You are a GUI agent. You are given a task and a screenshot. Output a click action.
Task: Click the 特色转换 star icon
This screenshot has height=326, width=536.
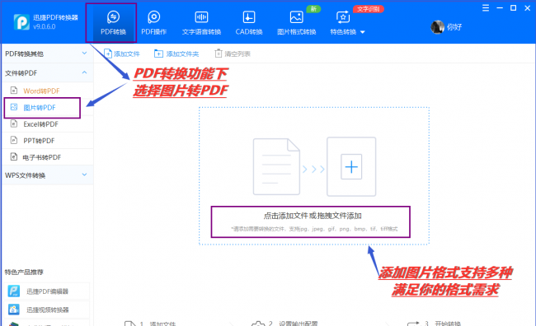(x=343, y=16)
